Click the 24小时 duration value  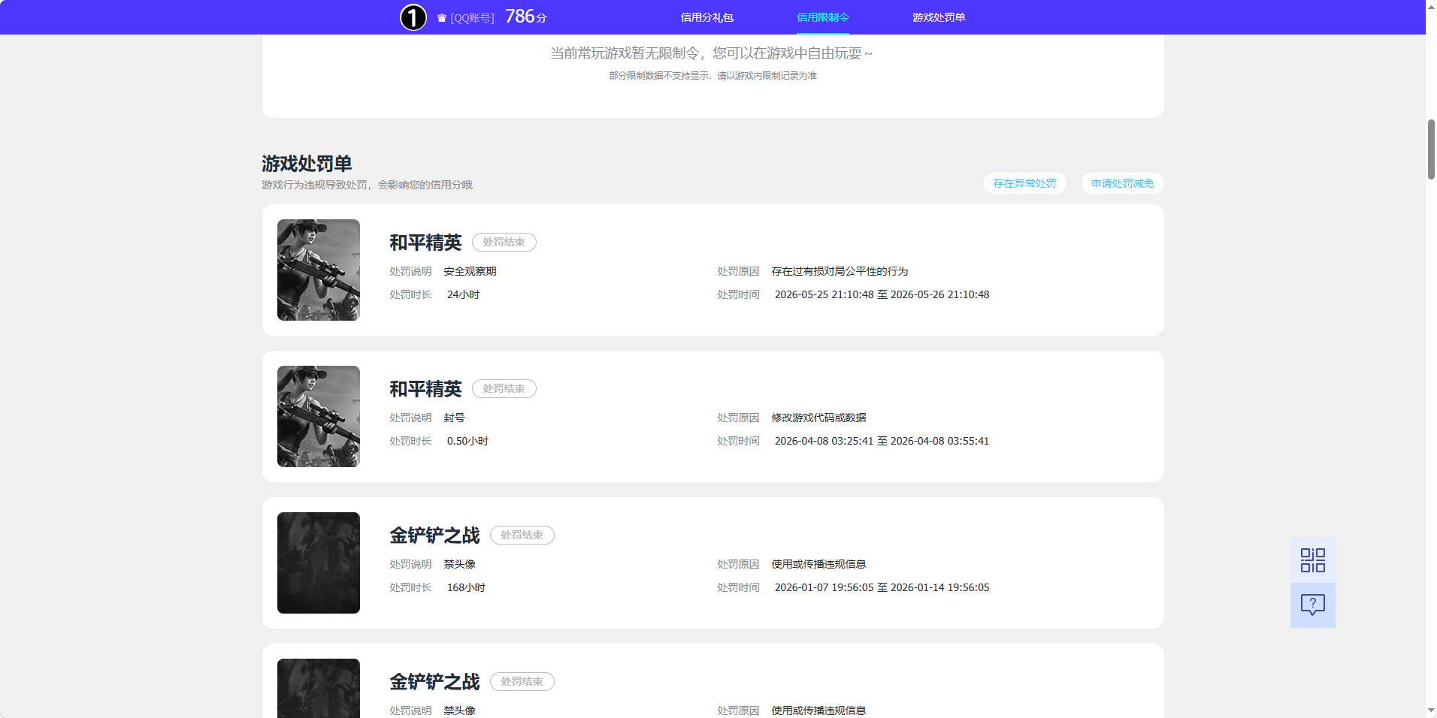point(463,294)
